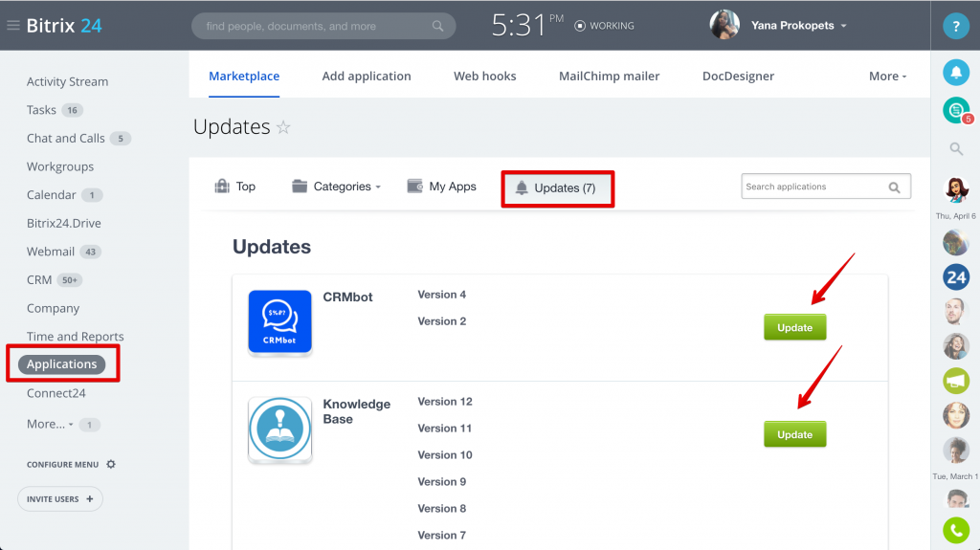Viewport: 980px width, 550px height.
Task: Open Company in the left menu
Action: 54,308
